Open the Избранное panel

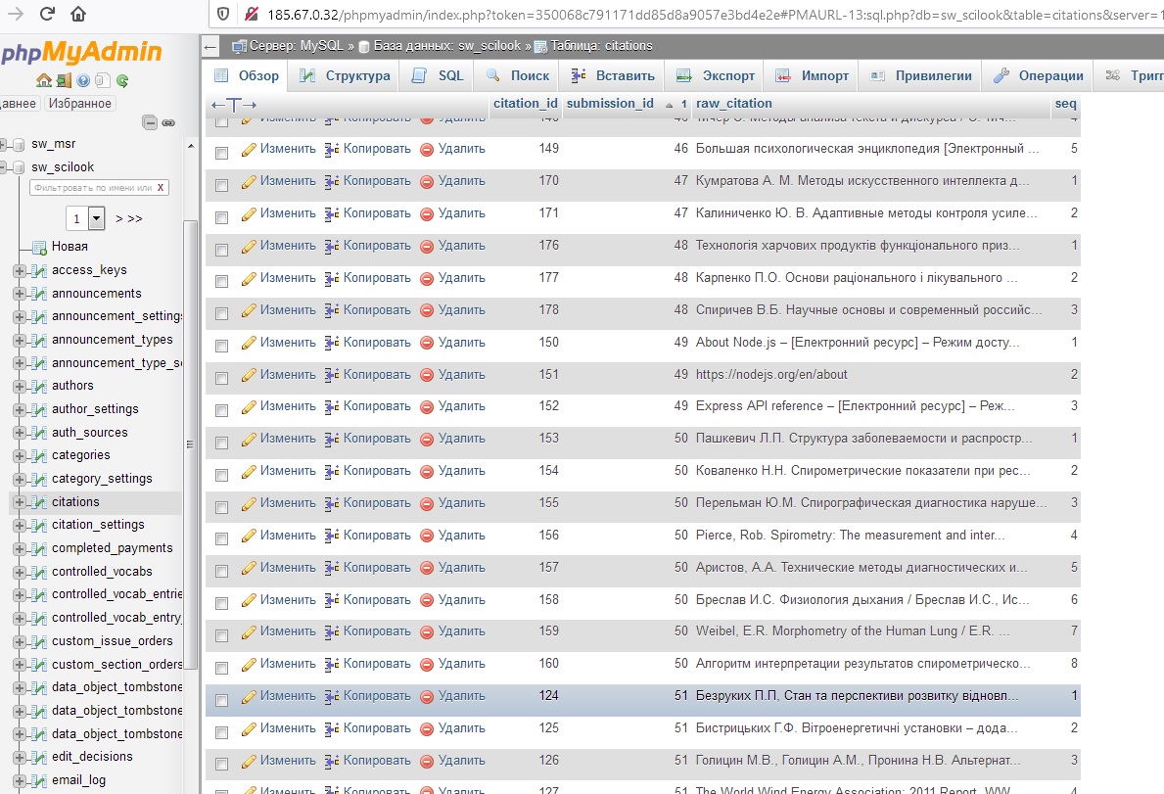tap(79, 103)
